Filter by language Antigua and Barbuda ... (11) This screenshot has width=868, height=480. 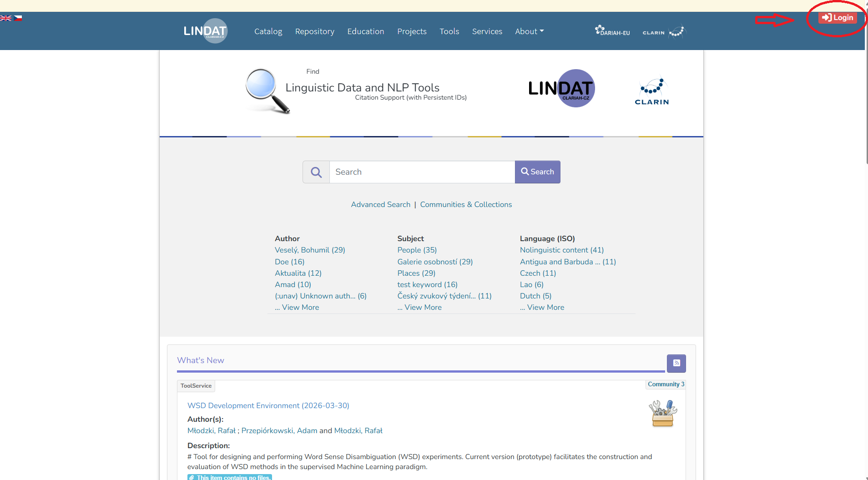(568, 262)
